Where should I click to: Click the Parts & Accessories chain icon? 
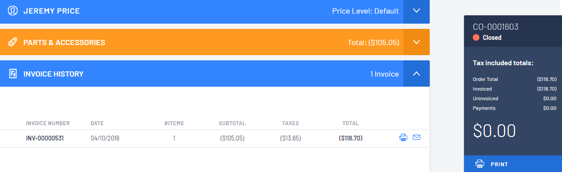click(13, 42)
